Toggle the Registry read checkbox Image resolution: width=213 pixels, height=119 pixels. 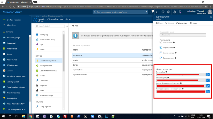(161, 42)
